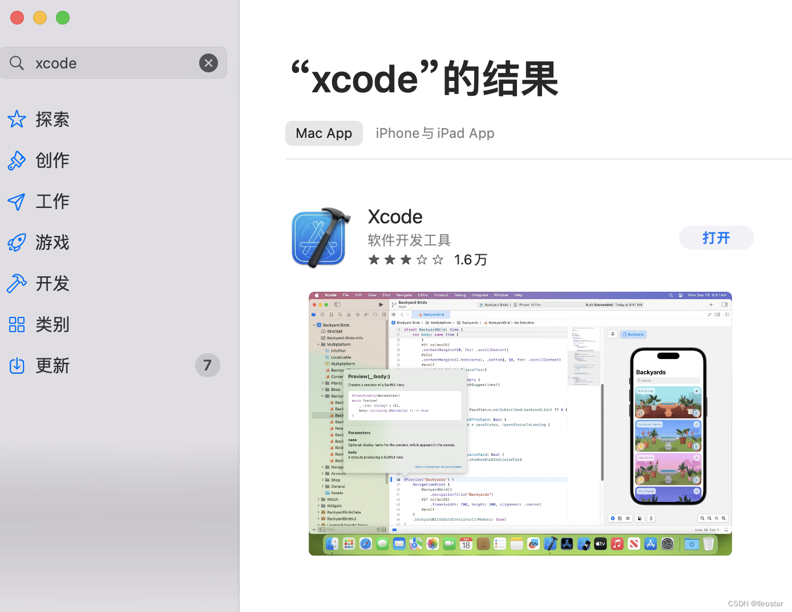
Task: Choose the 开发 hammer icon in the sidebar
Action: point(17,283)
